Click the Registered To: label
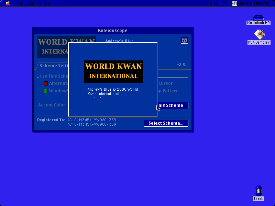This screenshot has height=206, width=275. click(51, 120)
